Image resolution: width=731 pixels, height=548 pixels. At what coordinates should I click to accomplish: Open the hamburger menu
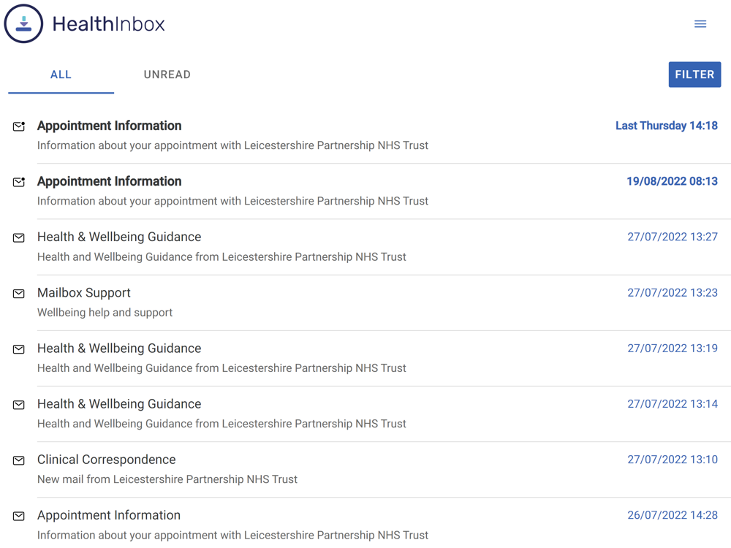[x=700, y=24]
